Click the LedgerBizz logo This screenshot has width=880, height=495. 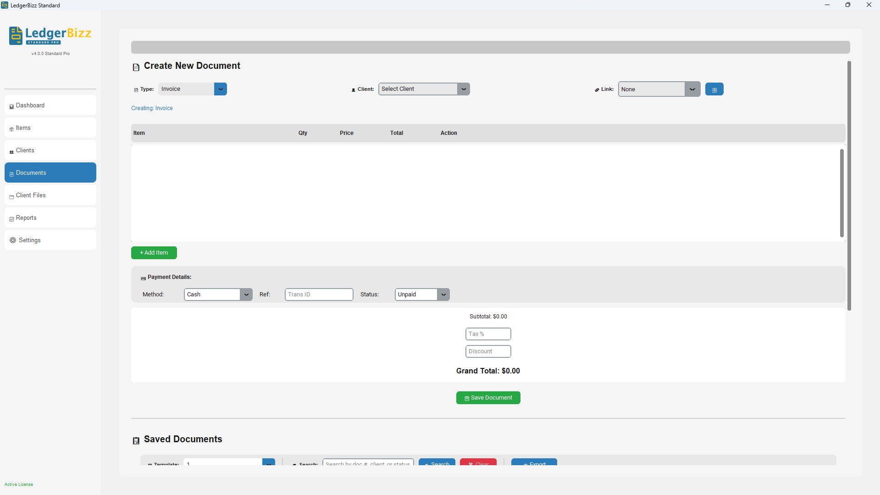50,36
